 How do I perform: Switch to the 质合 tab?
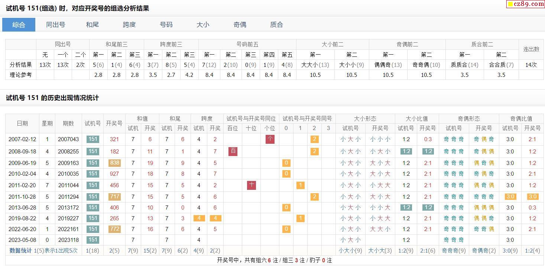click(276, 25)
